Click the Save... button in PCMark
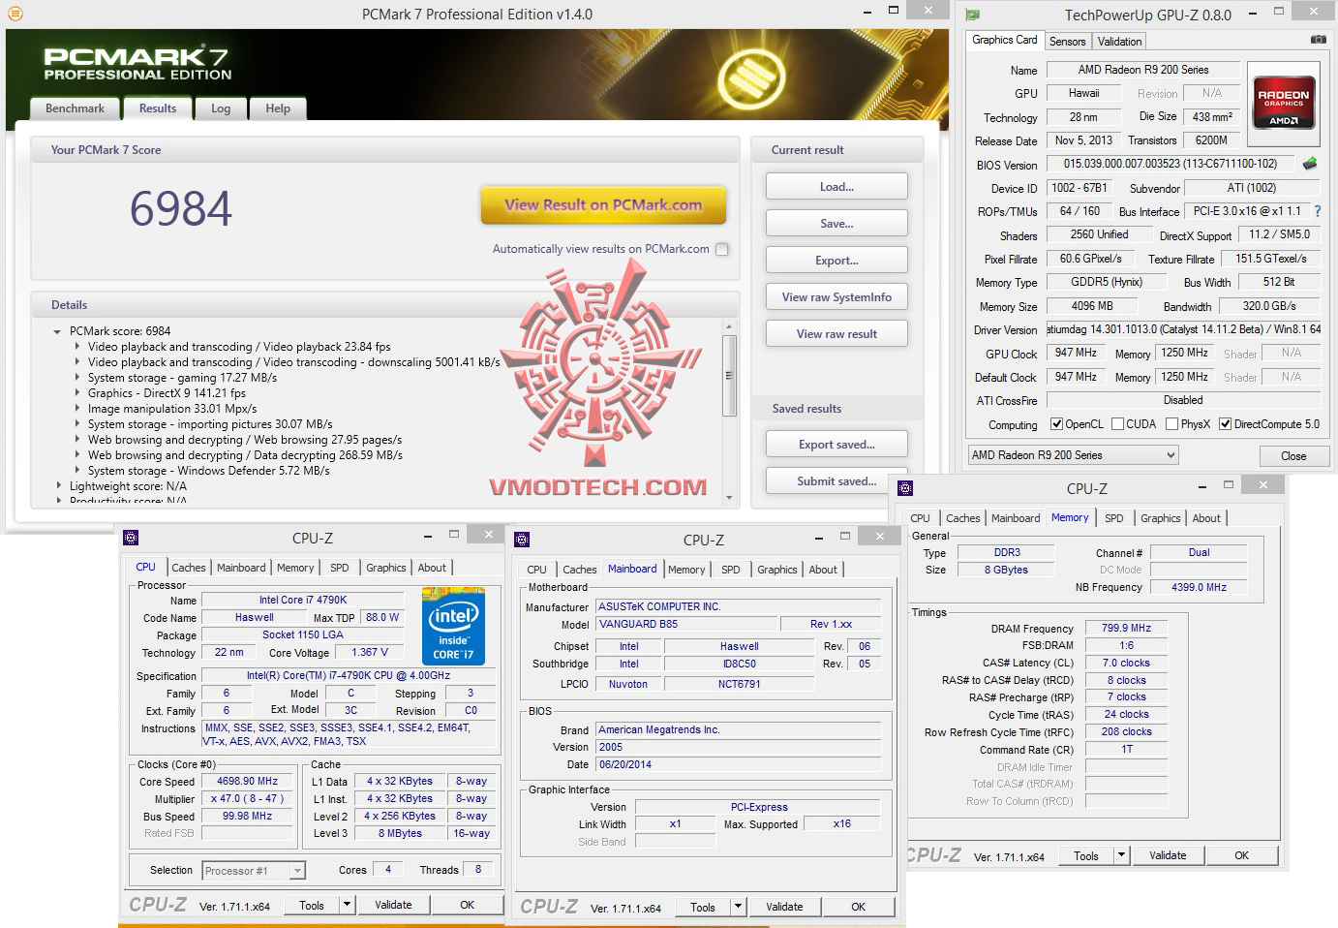The image size is (1338, 928). [836, 223]
